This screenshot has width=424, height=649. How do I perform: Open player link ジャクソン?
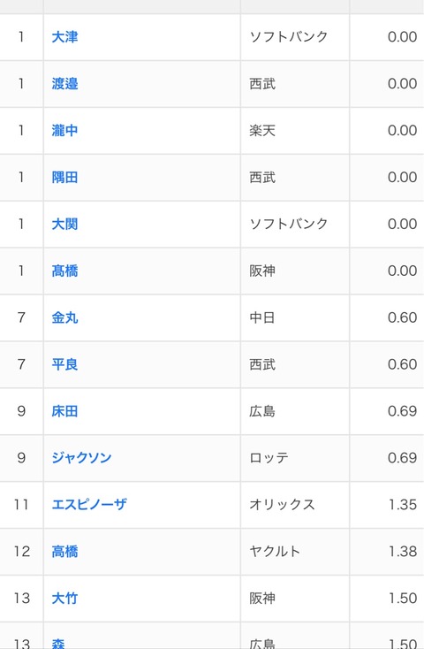click(81, 458)
